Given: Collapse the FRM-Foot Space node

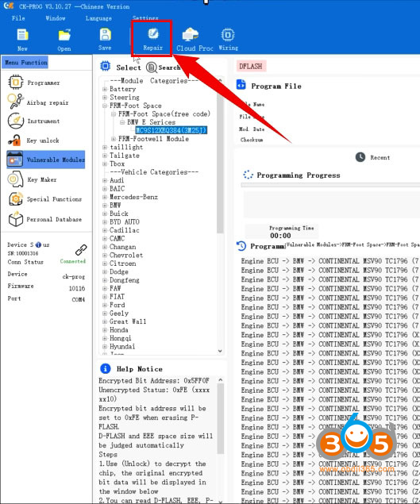Looking at the screenshot, I should coord(105,106).
